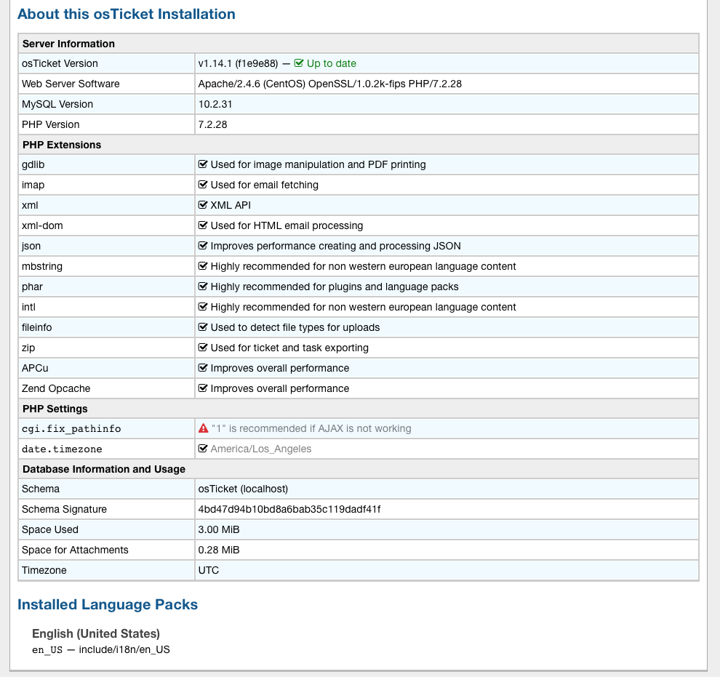The width and height of the screenshot is (720, 677).
Task: Click the Server Information section header
Action: pyautogui.click(x=68, y=44)
